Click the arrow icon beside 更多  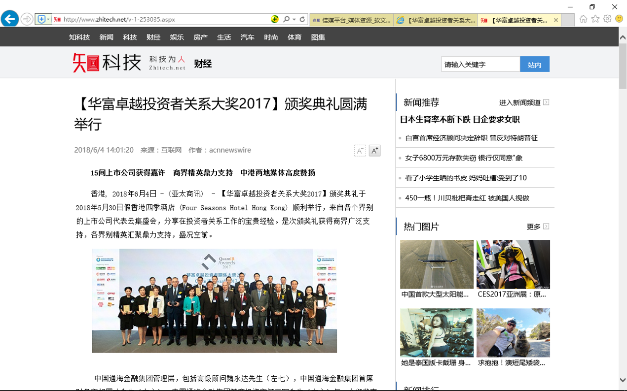546,227
